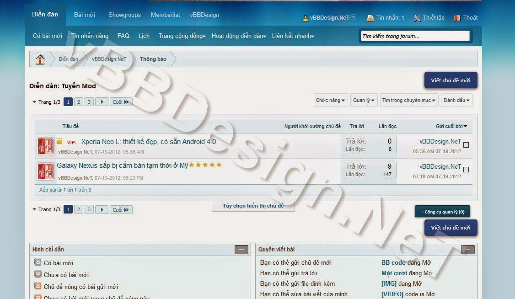Open Công cụ quản lý (0) button
The height and width of the screenshot is (299, 515).
point(442,212)
